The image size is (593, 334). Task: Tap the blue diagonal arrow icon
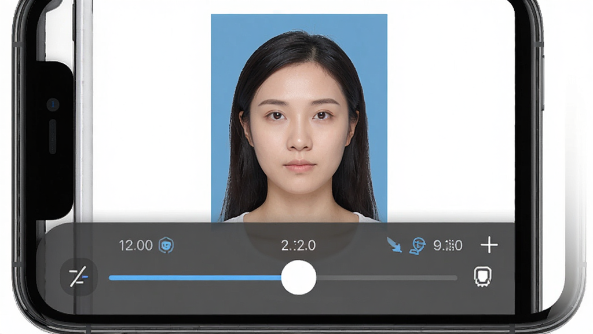[x=394, y=245]
